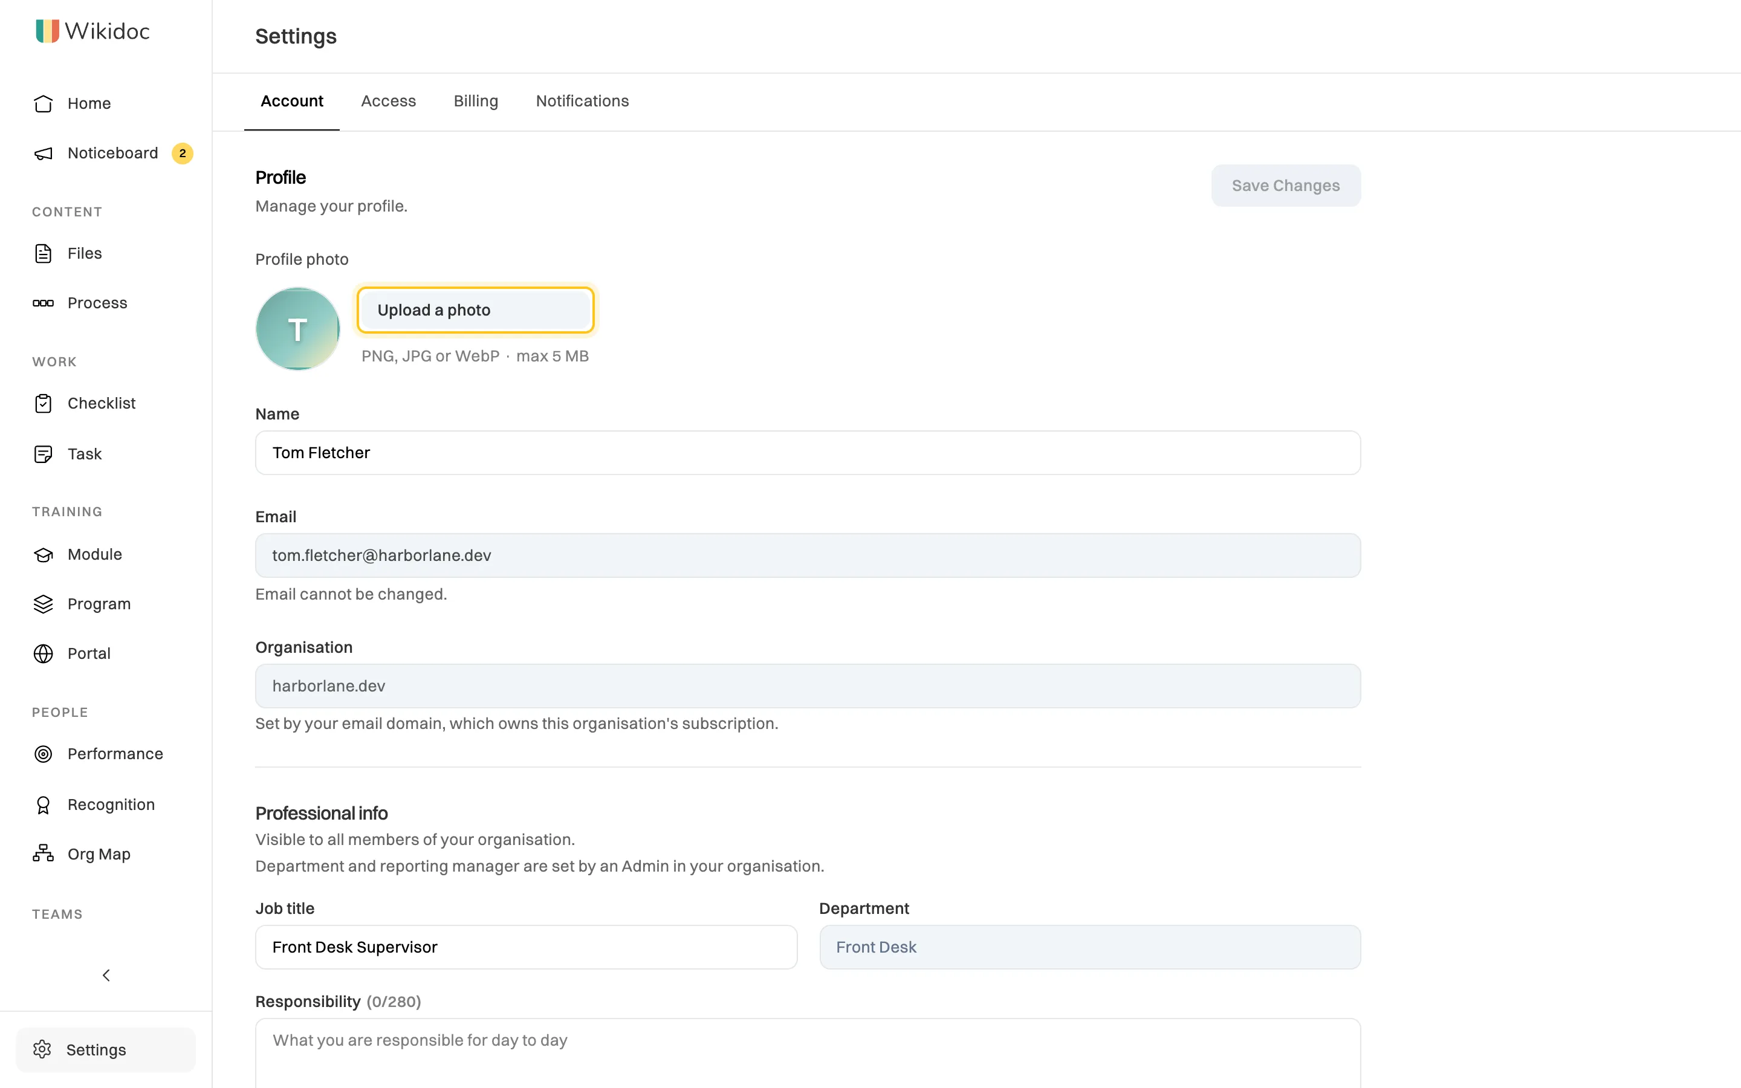Click the Checklist clipboard icon
1741x1088 pixels.
[43, 404]
